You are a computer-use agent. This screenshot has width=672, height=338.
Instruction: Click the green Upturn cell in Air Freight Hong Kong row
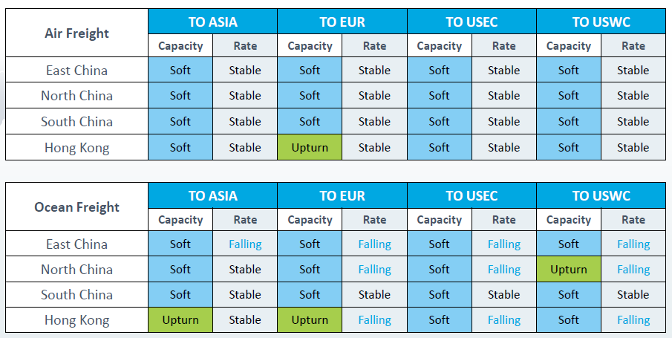pyautogui.click(x=310, y=148)
